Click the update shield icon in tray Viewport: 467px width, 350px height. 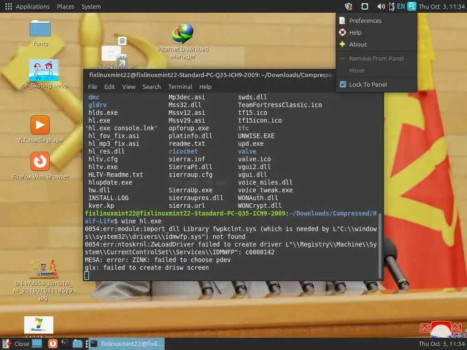pos(348,6)
